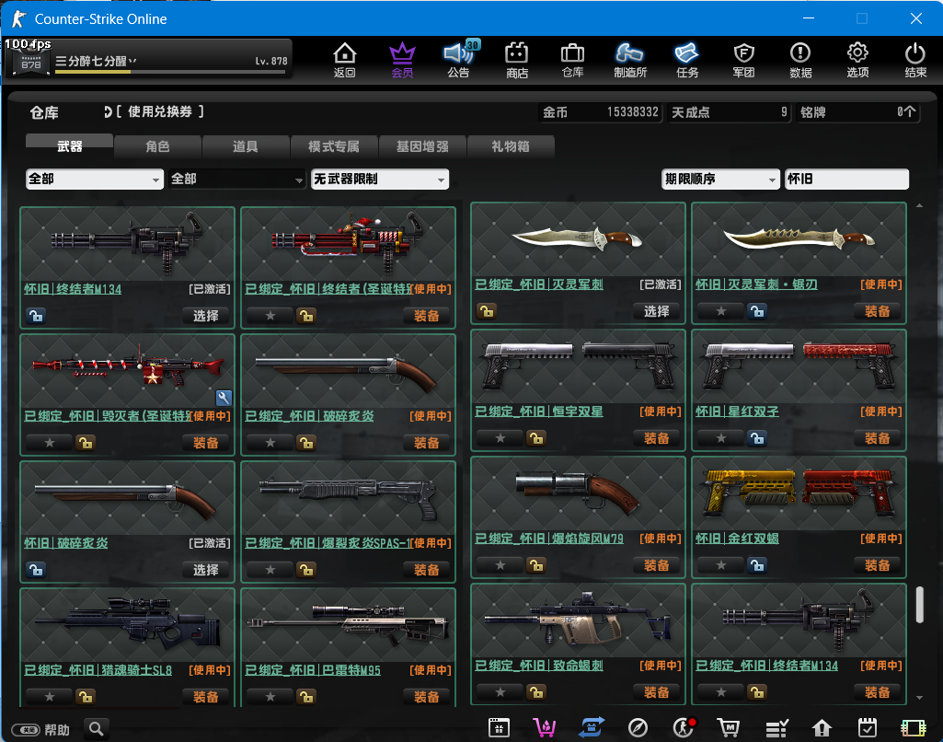This screenshot has height=742, width=943.
Task: Click 装备 on the 已绑定_怀旧|爆裂炙炎SPAS card
Action: tap(426, 570)
